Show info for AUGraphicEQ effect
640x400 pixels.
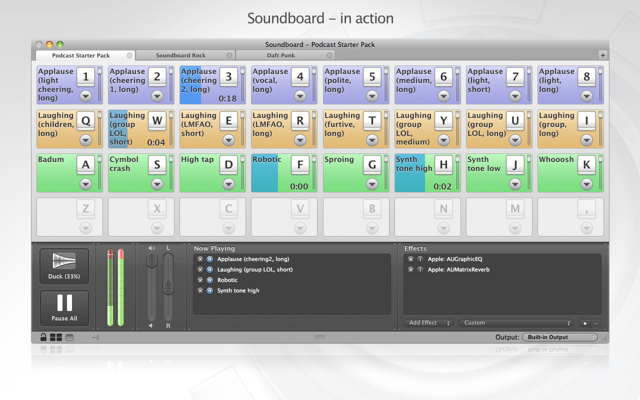pyautogui.click(x=420, y=259)
